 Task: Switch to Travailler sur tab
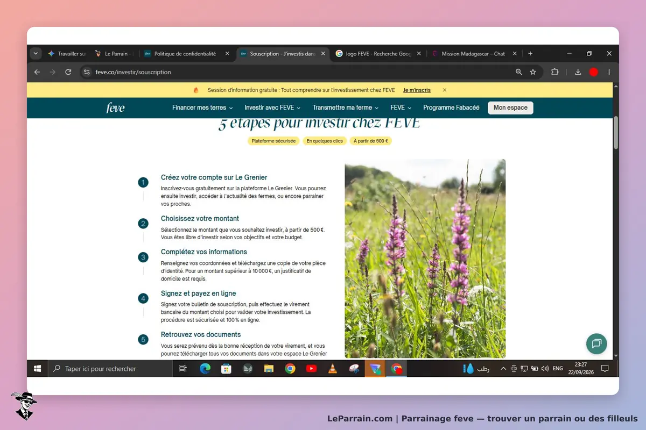[x=67, y=54]
